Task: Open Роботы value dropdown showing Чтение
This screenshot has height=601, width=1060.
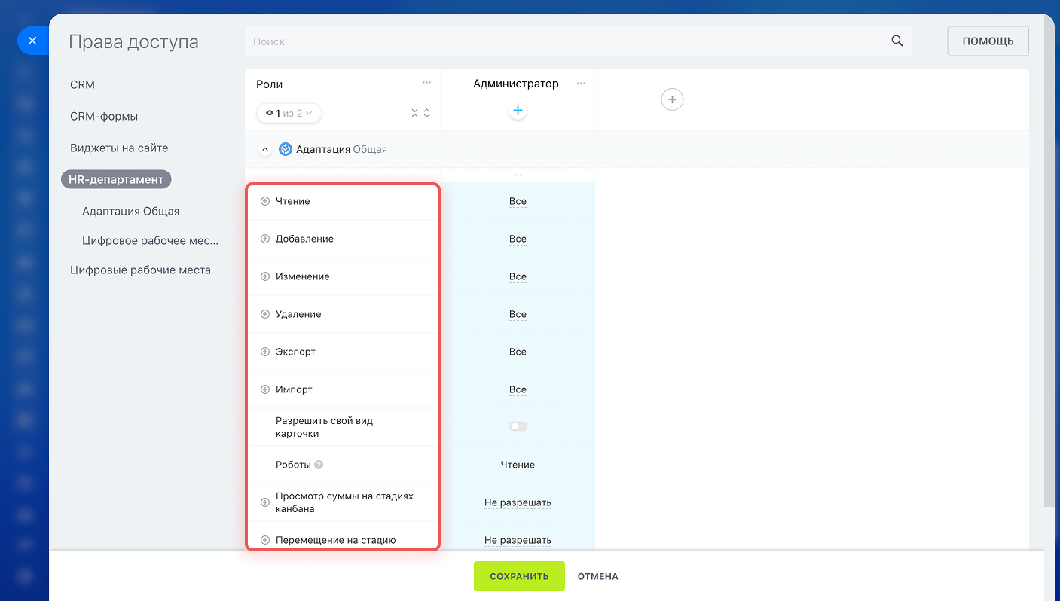Action: [518, 465]
